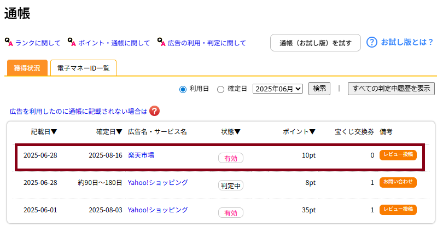This screenshot has width=437, height=226.
Task: Switch to the 電子マネーID一覧 tab
Action: pyautogui.click(x=83, y=68)
